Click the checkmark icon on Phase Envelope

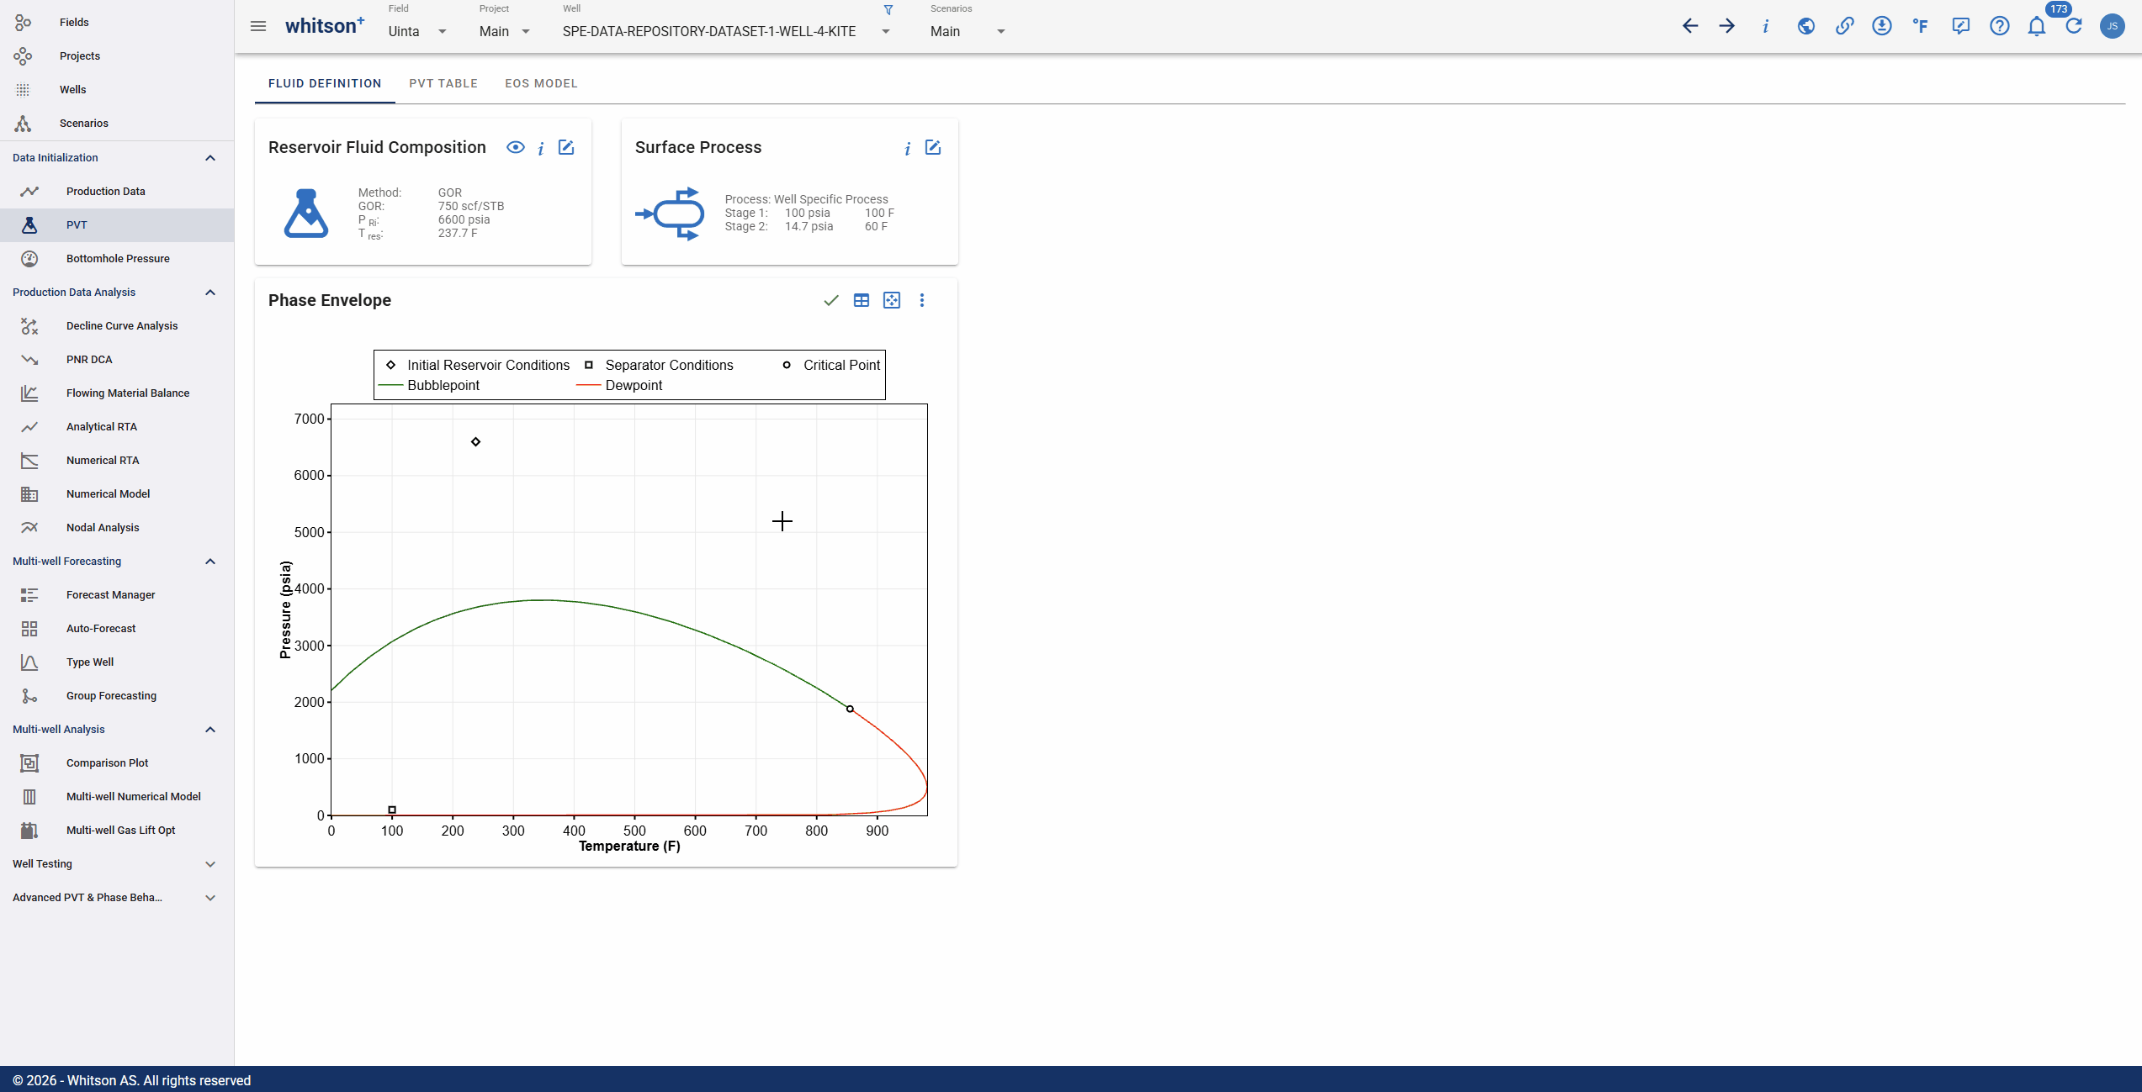coord(831,300)
